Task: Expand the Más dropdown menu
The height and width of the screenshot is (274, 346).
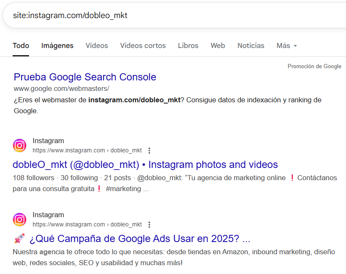Action: (x=287, y=45)
